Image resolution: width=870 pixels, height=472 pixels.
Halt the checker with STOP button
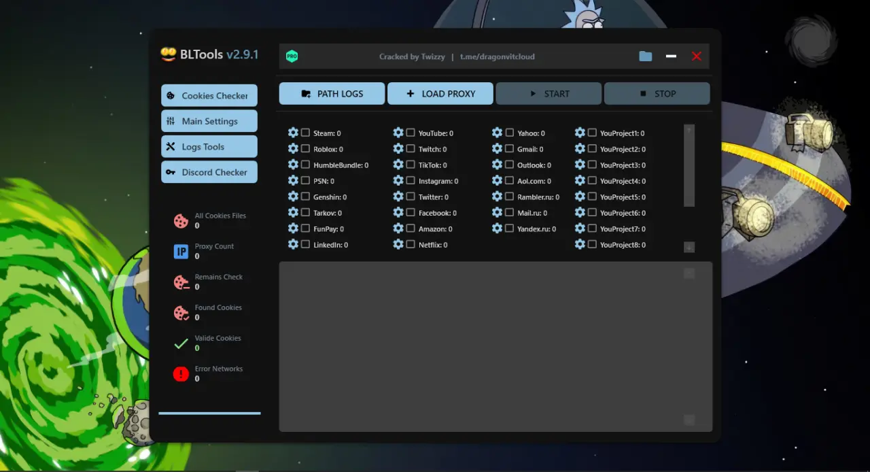coord(657,94)
